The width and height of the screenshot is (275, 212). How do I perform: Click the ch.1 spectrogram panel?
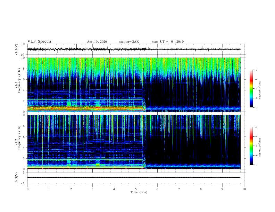[x=134, y=85]
